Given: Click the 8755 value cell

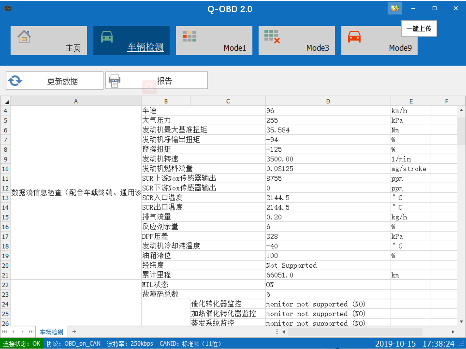Looking at the screenshot, I should point(328,178).
